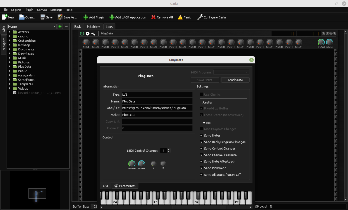Click the Name field showing PlugData
The image size is (348, 210).
tap(157, 101)
